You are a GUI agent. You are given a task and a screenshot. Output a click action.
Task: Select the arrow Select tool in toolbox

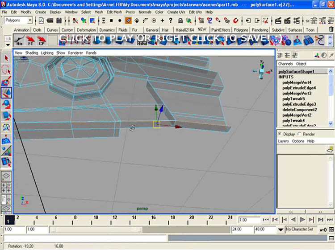pos(6,58)
